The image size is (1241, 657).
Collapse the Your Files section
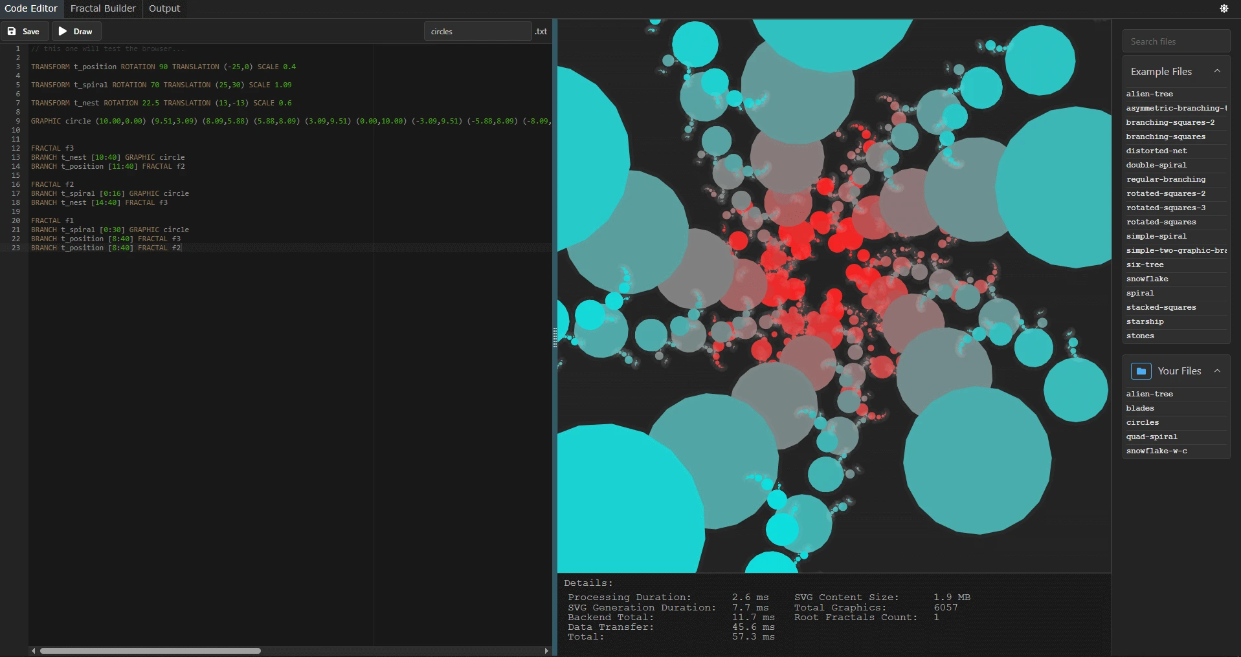coord(1217,371)
